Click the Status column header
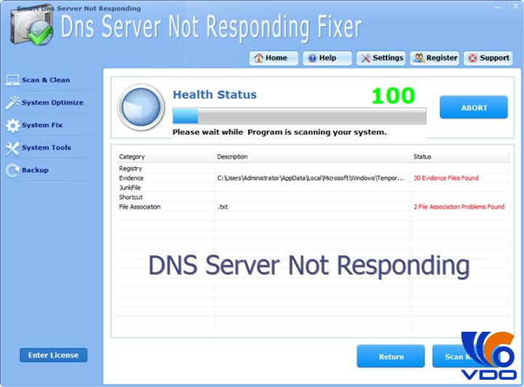Image resolution: width=524 pixels, height=387 pixels. 423,156
